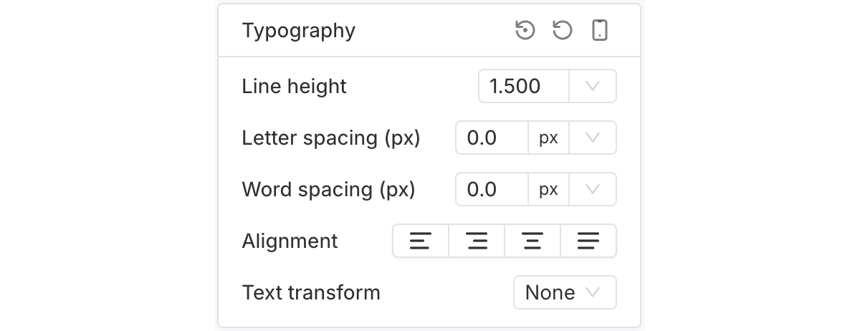Center align the text

532,241
